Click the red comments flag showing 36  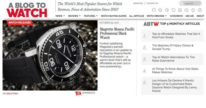click(x=78, y=93)
